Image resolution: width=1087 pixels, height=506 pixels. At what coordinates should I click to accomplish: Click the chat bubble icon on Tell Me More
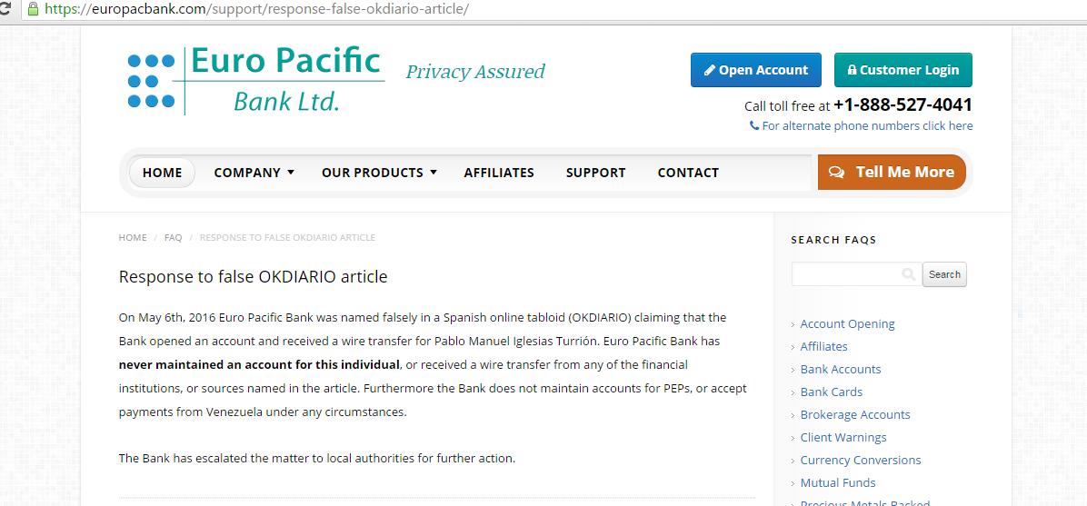click(x=836, y=172)
